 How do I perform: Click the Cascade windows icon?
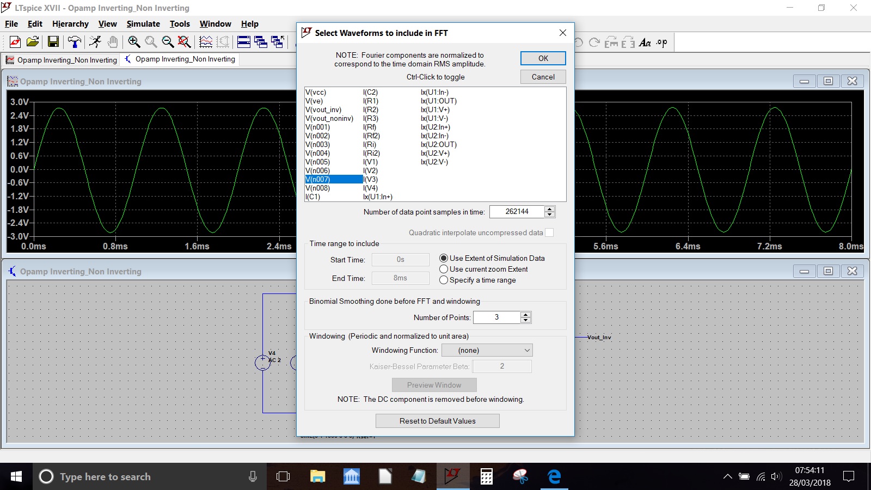click(x=278, y=42)
